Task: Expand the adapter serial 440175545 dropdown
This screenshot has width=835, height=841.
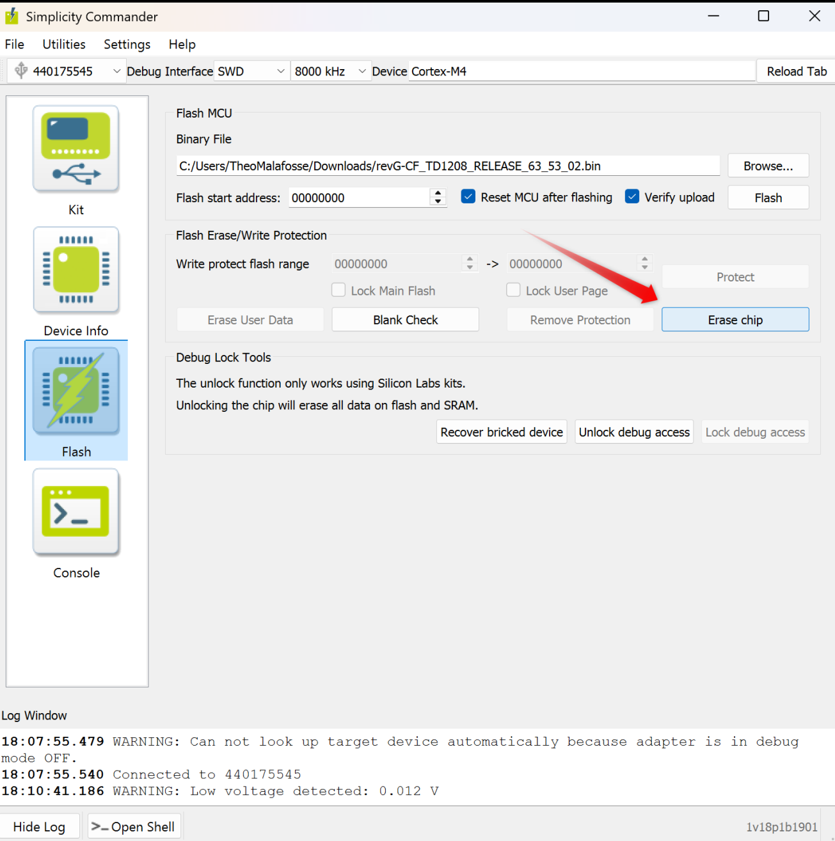Action: (116, 71)
